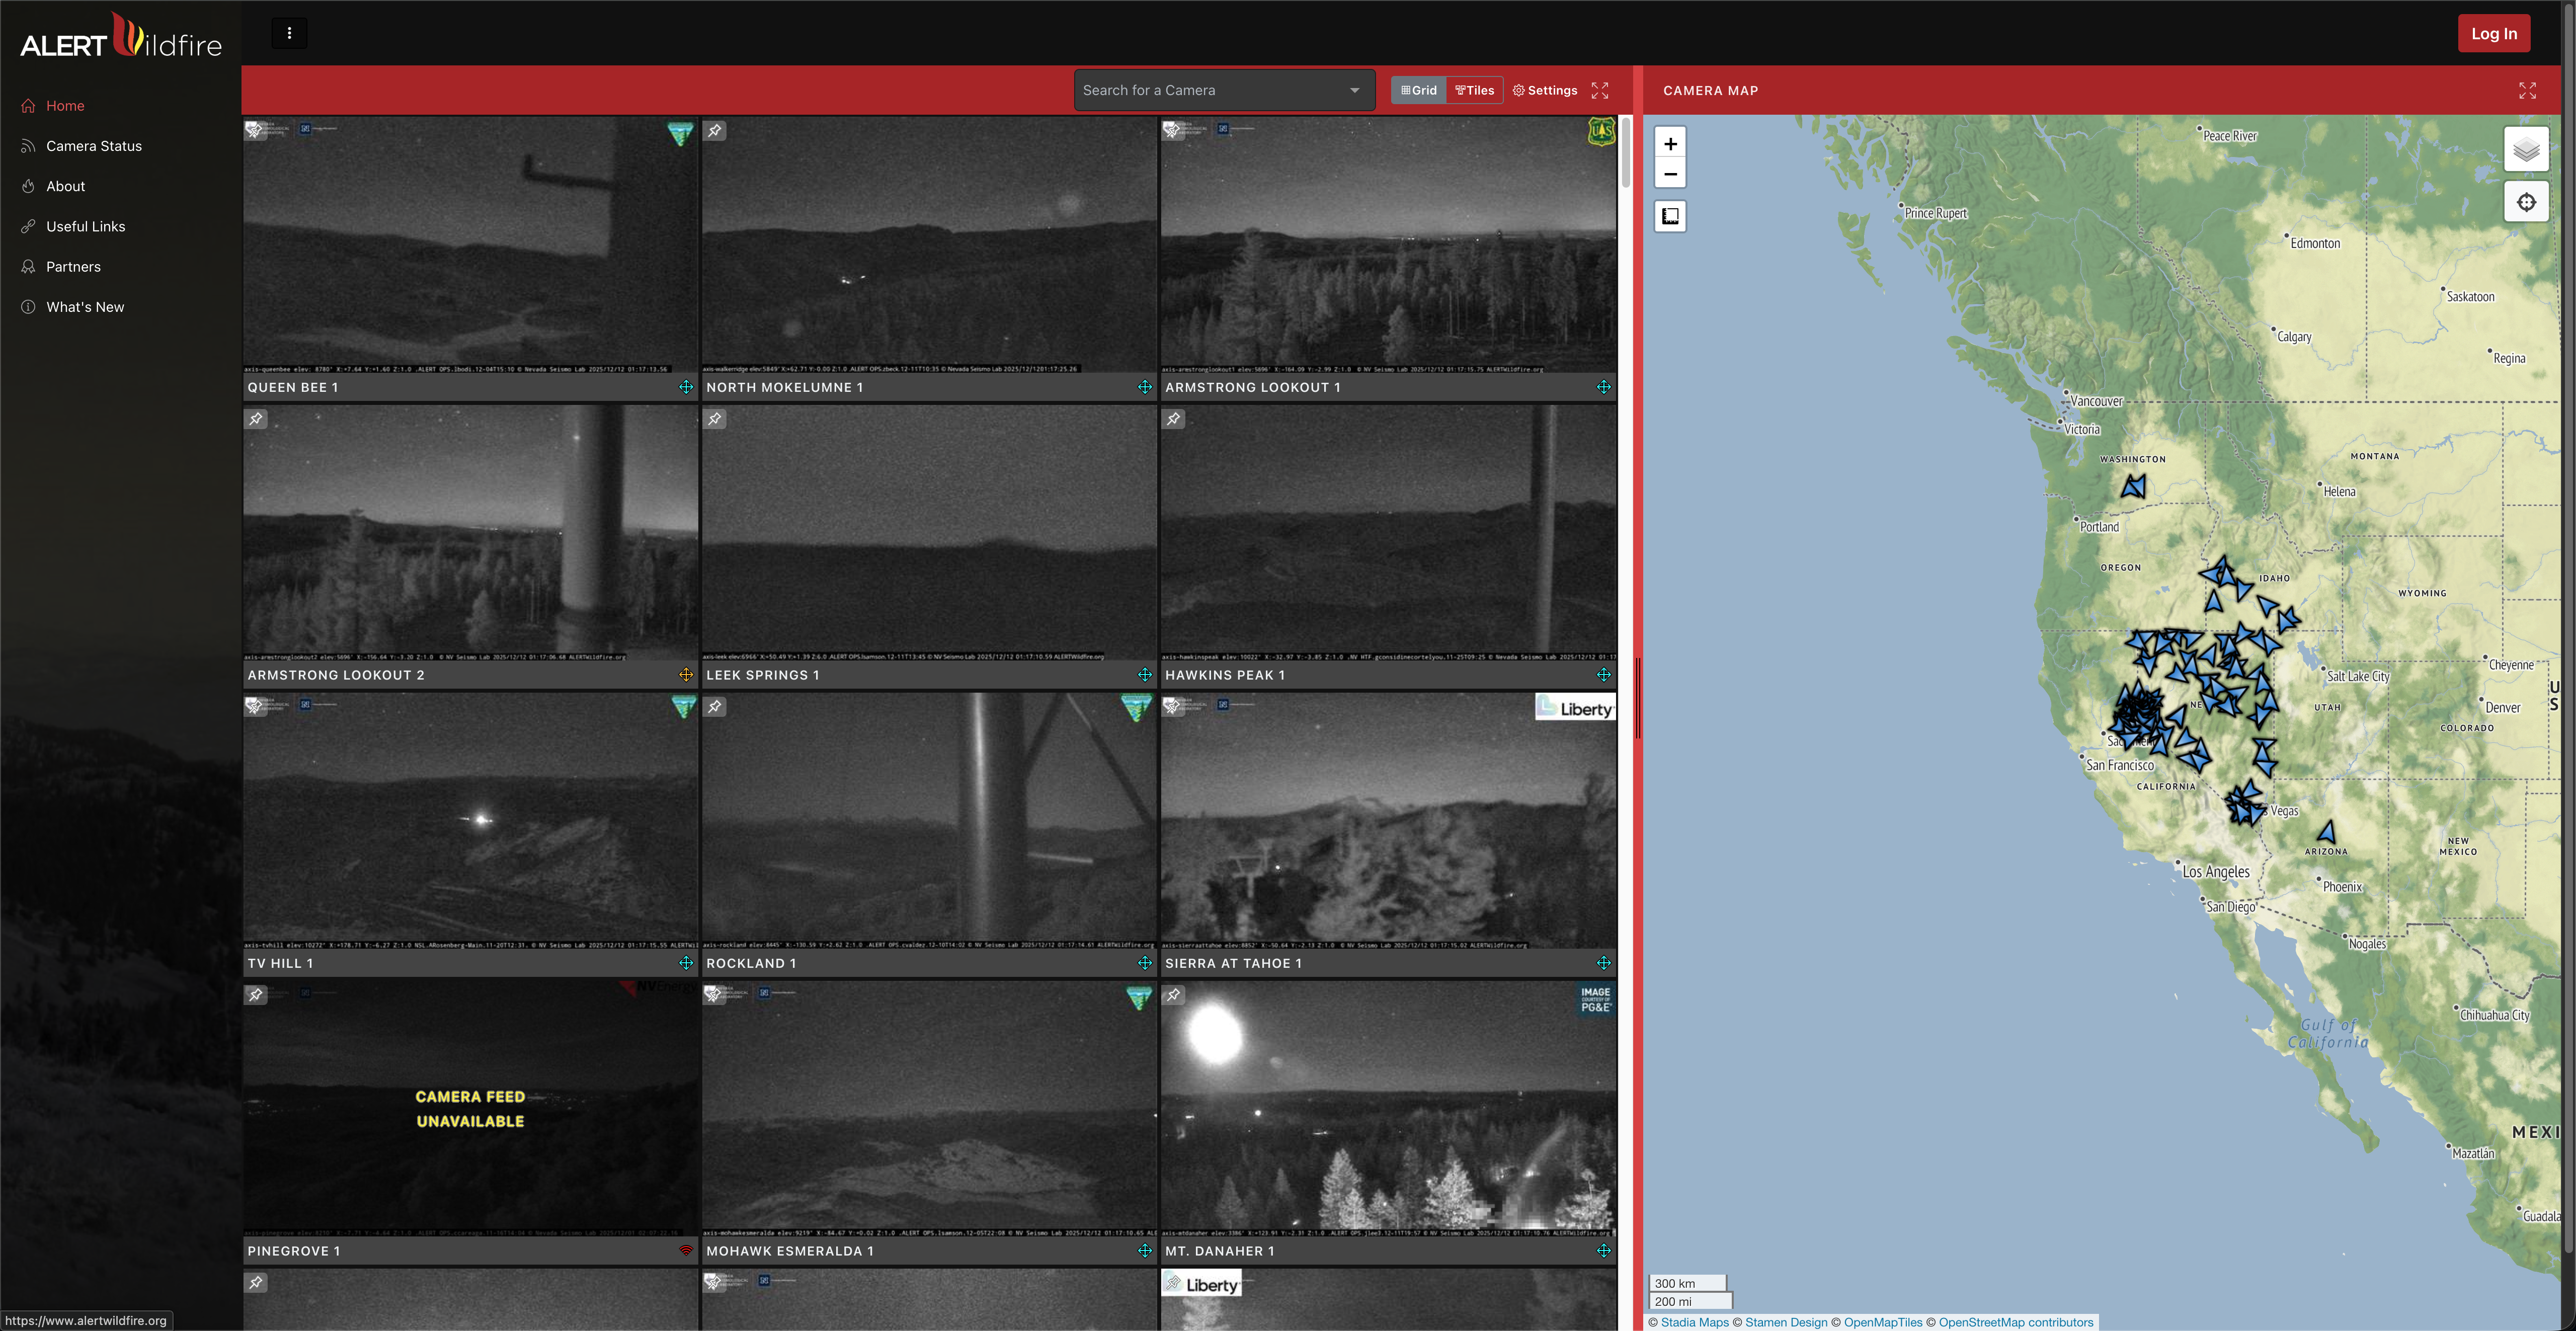This screenshot has width=2576, height=1331.
Task: Click the Log In button
Action: [2494, 34]
